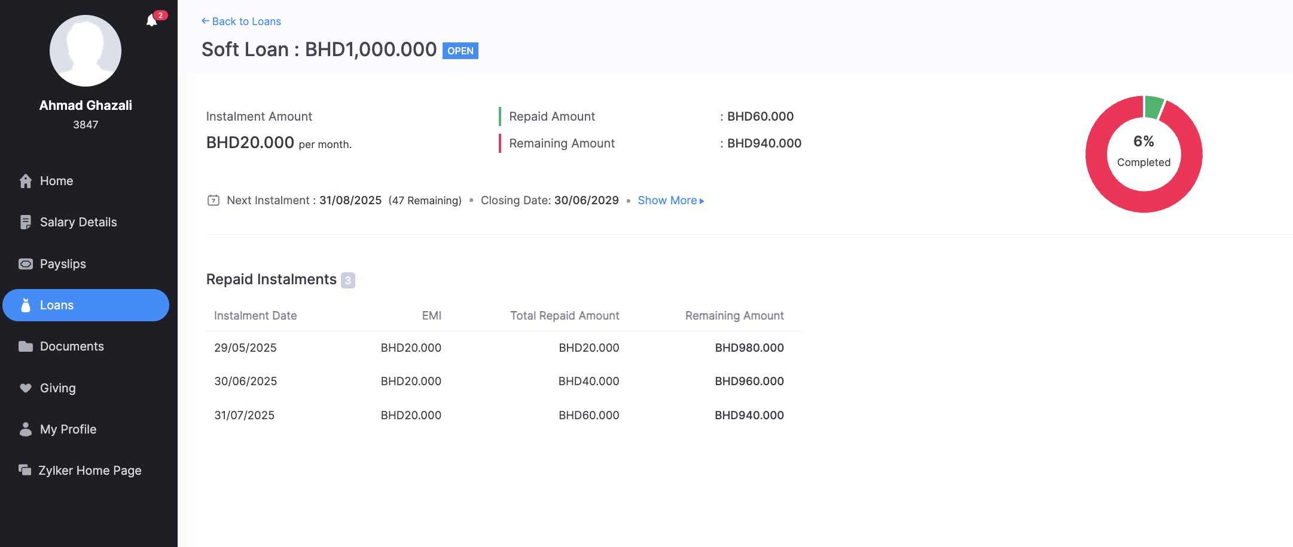Open the Payslips menu item
The height and width of the screenshot is (547, 1293).
click(x=63, y=264)
